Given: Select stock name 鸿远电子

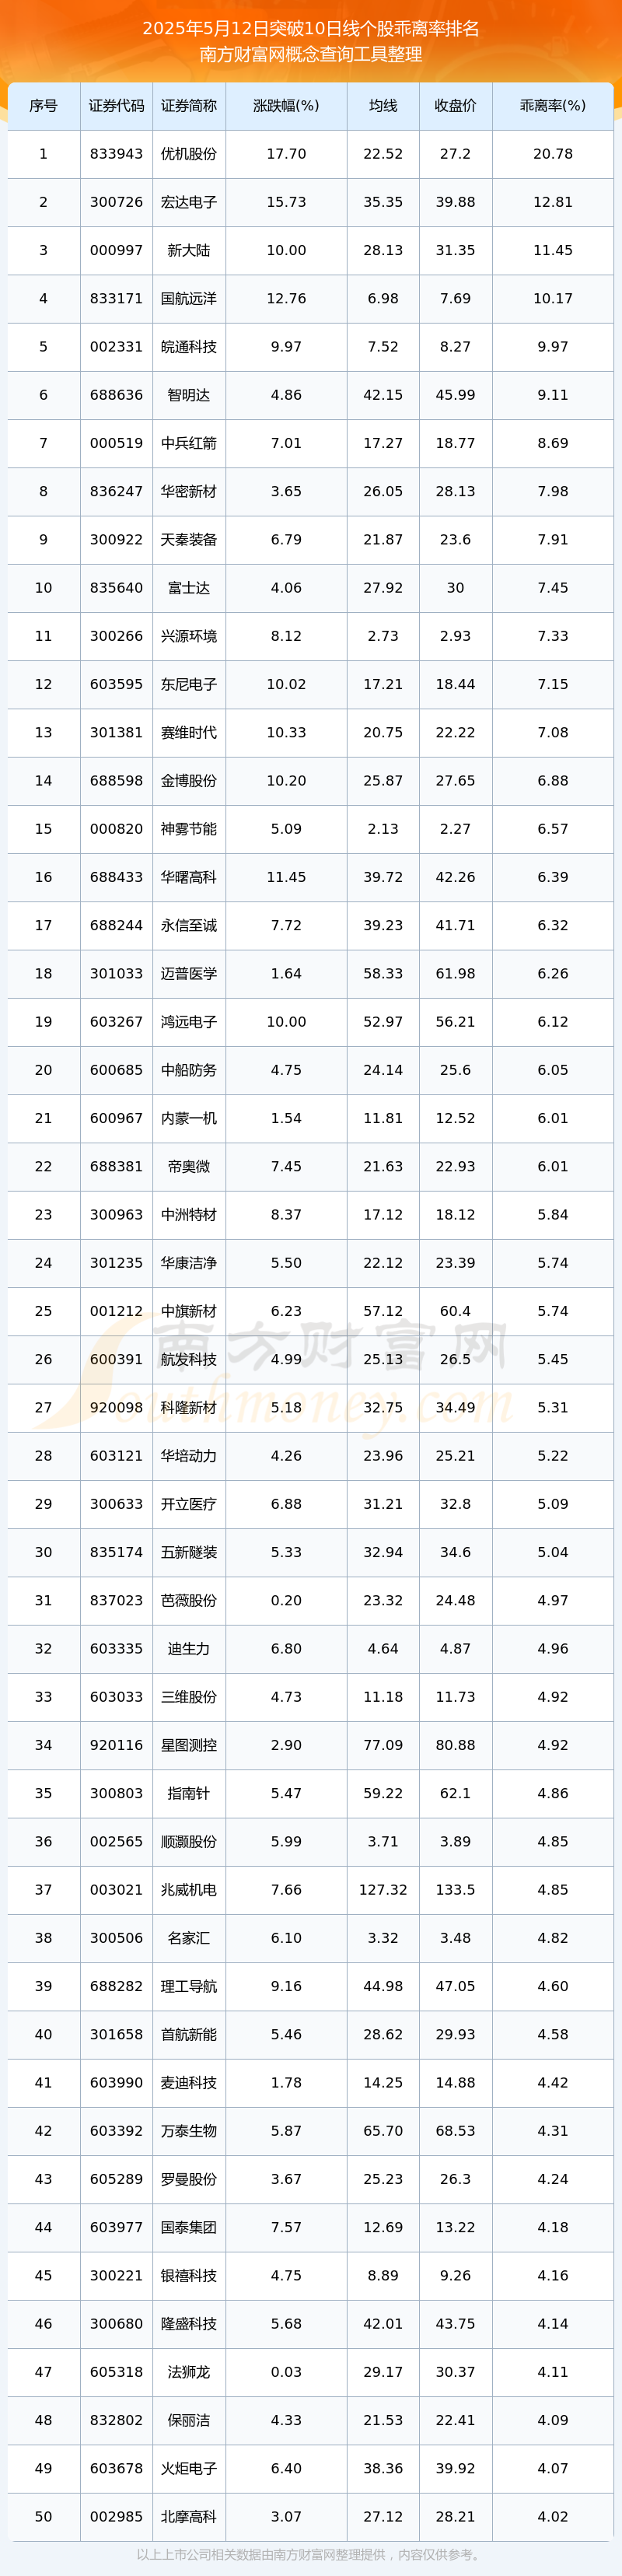Looking at the screenshot, I should tap(189, 1022).
